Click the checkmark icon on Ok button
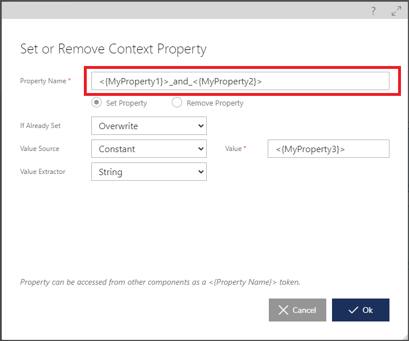409x341 pixels. [353, 310]
